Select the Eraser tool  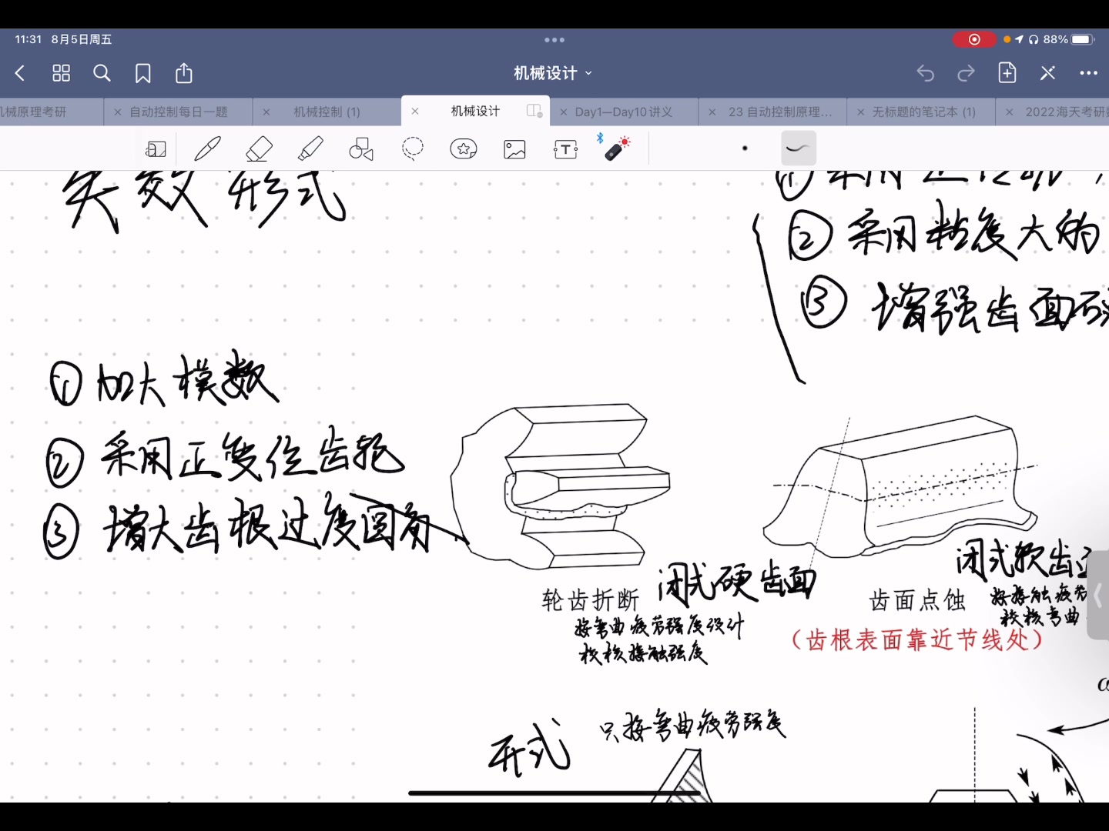click(x=259, y=148)
